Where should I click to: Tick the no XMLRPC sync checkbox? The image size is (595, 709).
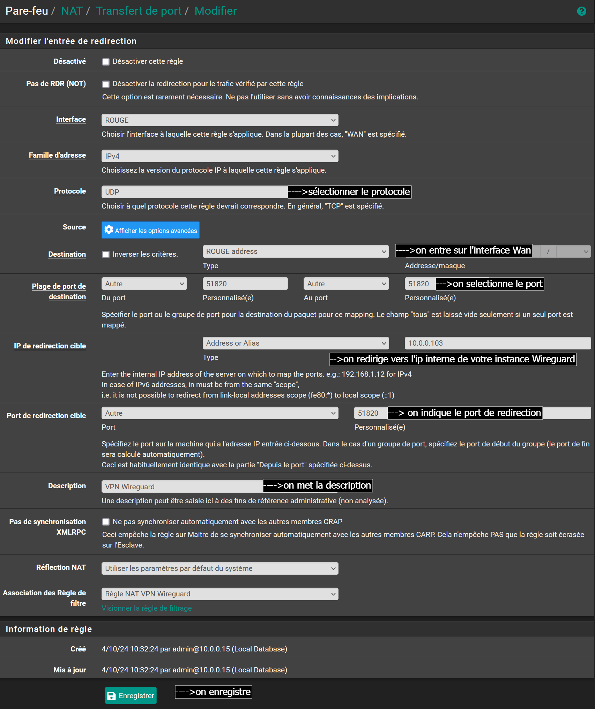[x=106, y=522]
